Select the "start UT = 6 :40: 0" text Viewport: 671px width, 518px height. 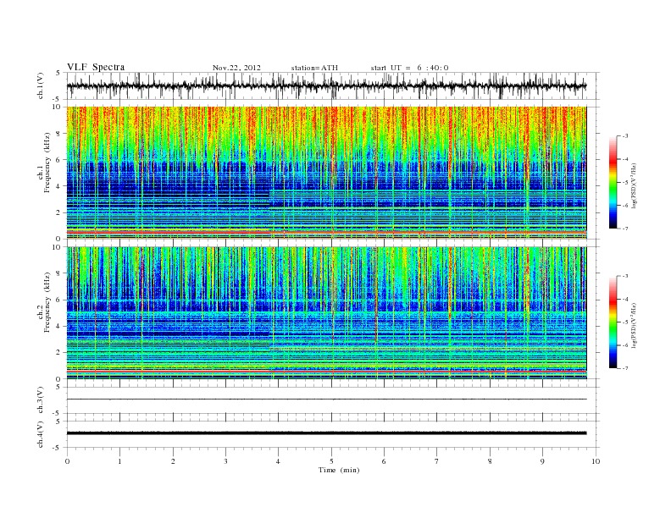point(409,68)
